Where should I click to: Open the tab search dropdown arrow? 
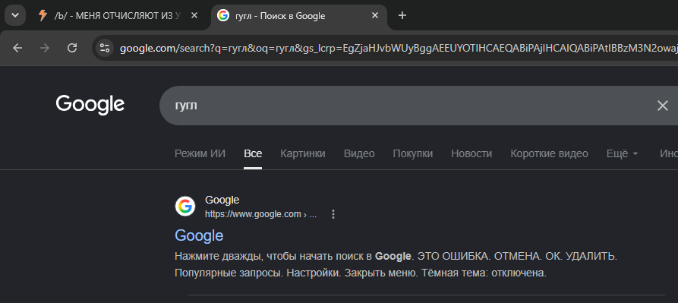pyautogui.click(x=15, y=15)
